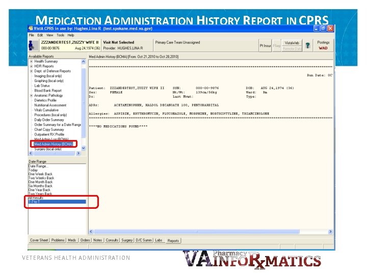Click the report pane horizontal scrollbar thumb
This screenshot has width=367, height=275.
(197, 232)
